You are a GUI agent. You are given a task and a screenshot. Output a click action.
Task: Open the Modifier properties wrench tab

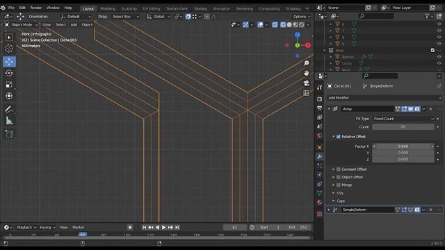[320, 156]
